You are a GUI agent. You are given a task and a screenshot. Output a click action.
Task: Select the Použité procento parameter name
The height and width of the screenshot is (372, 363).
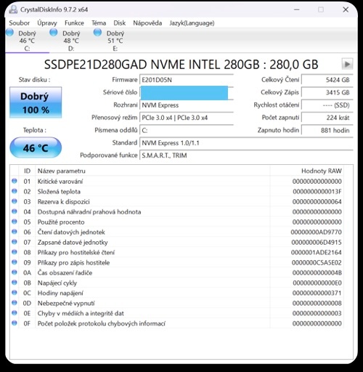[x=61, y=222]
